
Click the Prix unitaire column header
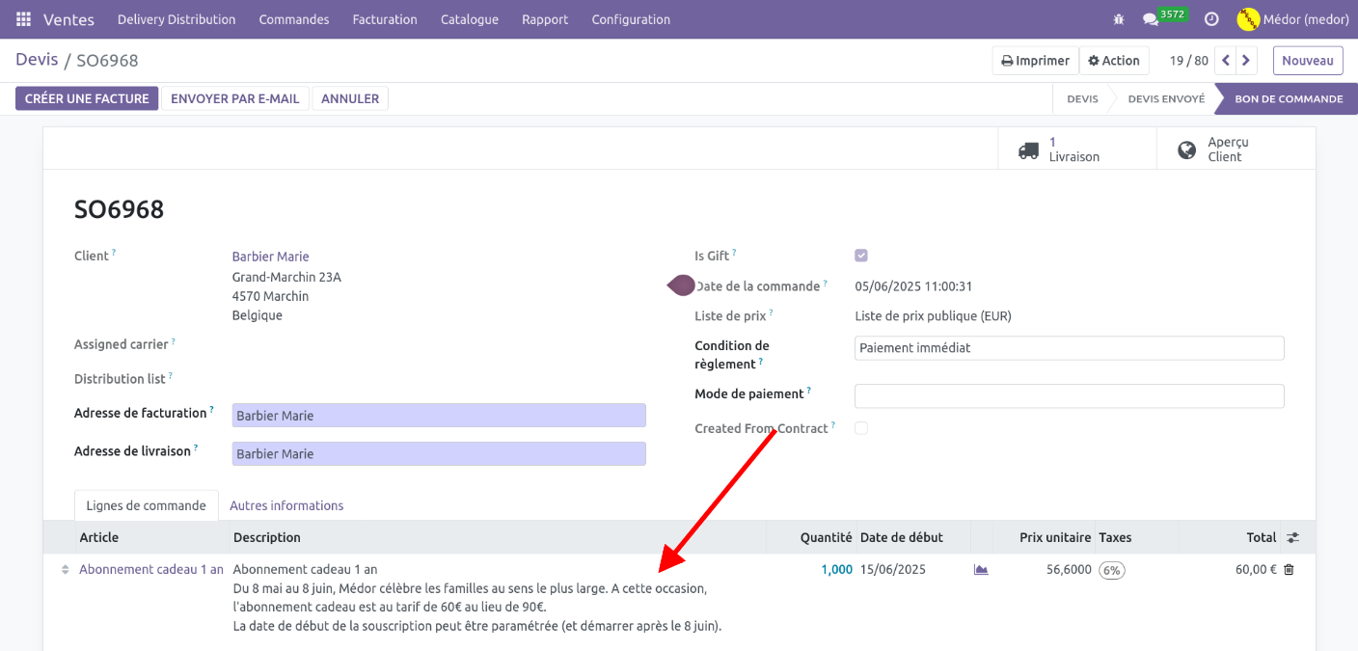1055,538
